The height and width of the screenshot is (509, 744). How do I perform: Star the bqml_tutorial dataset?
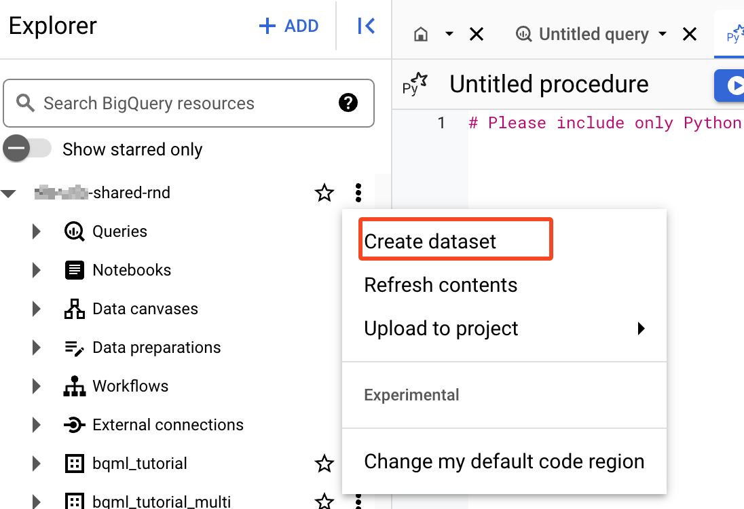tap(324, 464)
